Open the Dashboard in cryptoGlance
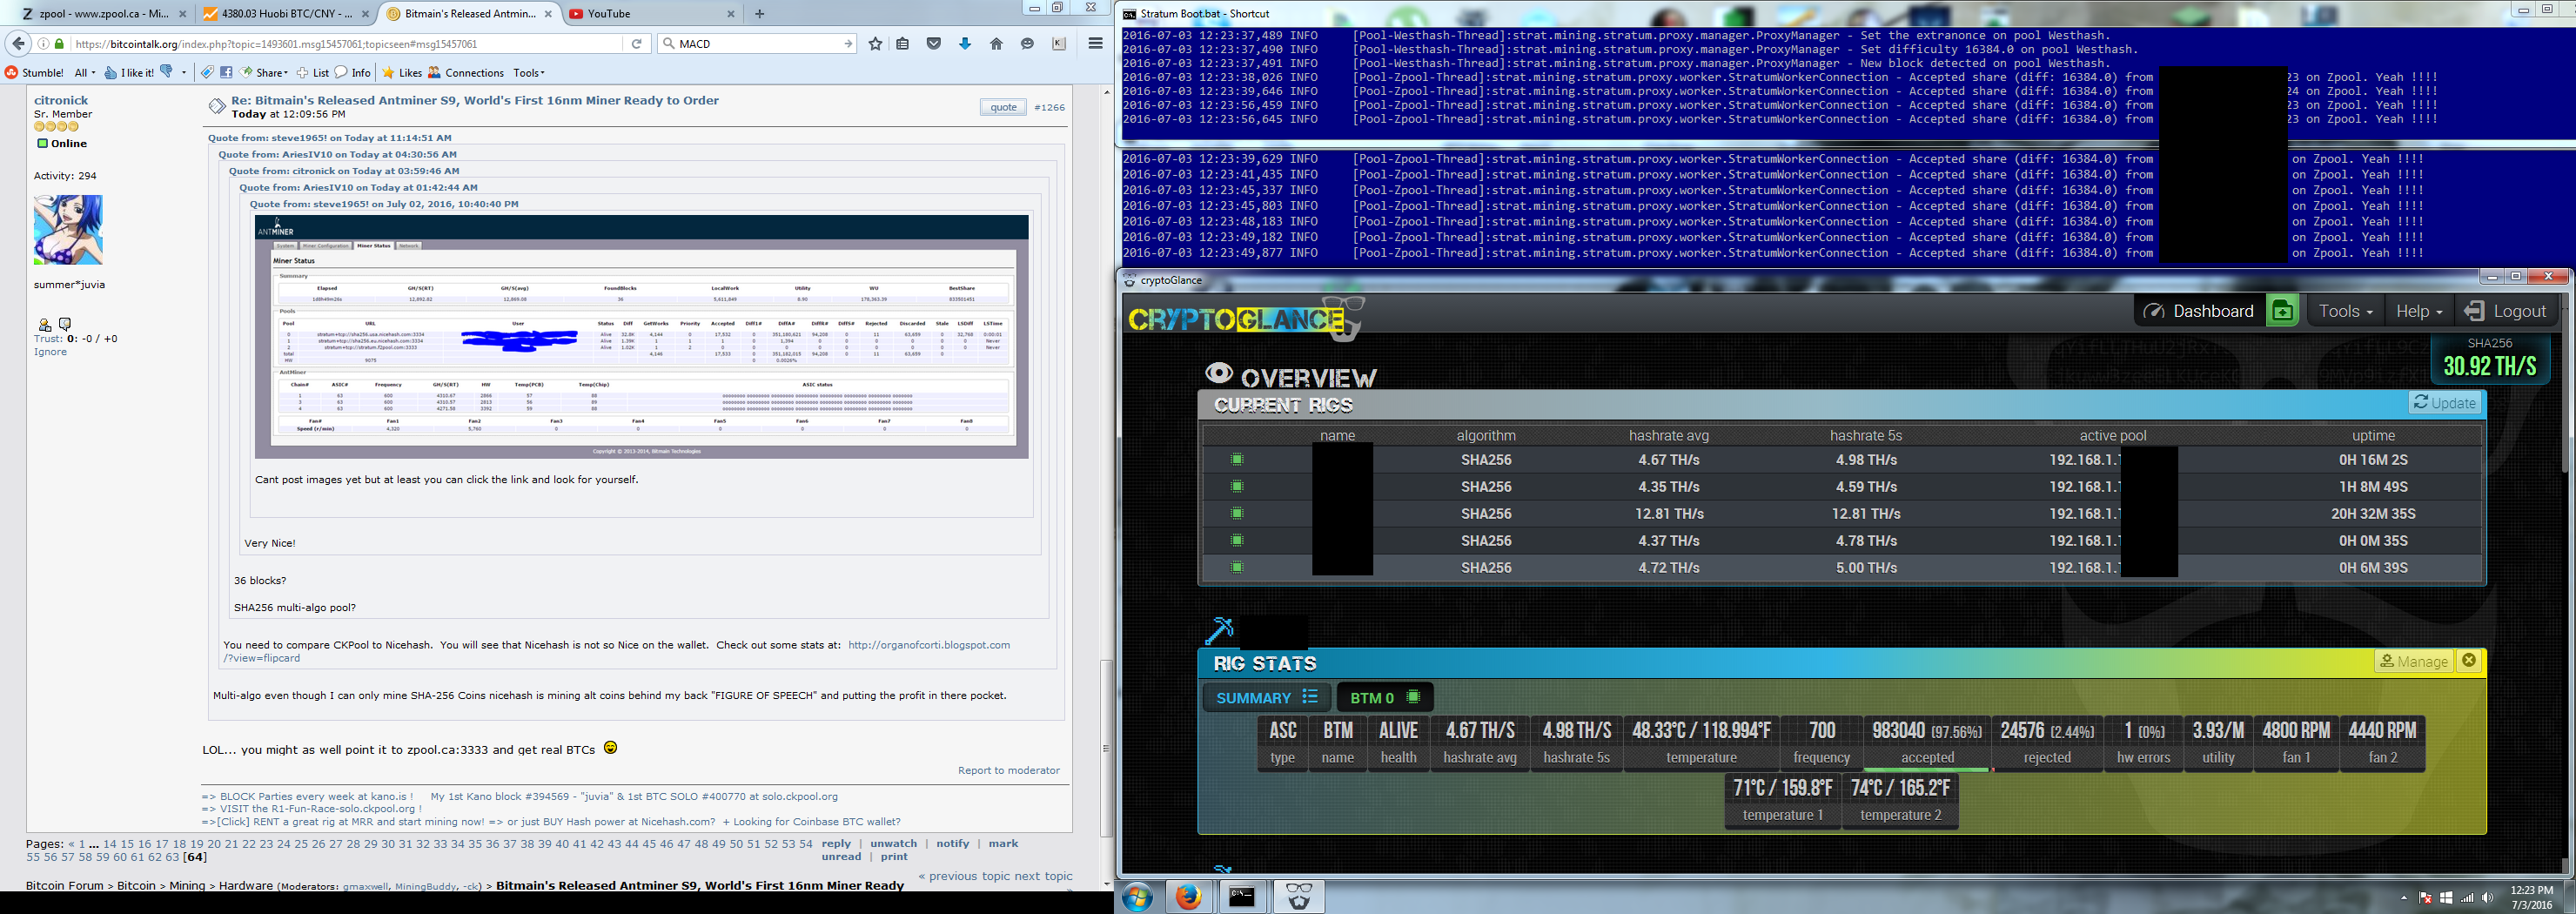The width and height of the screenshot is (2576, 914). 2198,311
